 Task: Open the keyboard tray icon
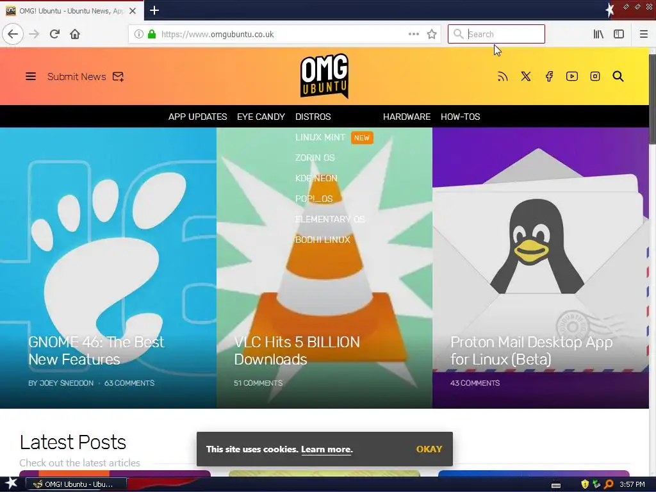(556, 485)
